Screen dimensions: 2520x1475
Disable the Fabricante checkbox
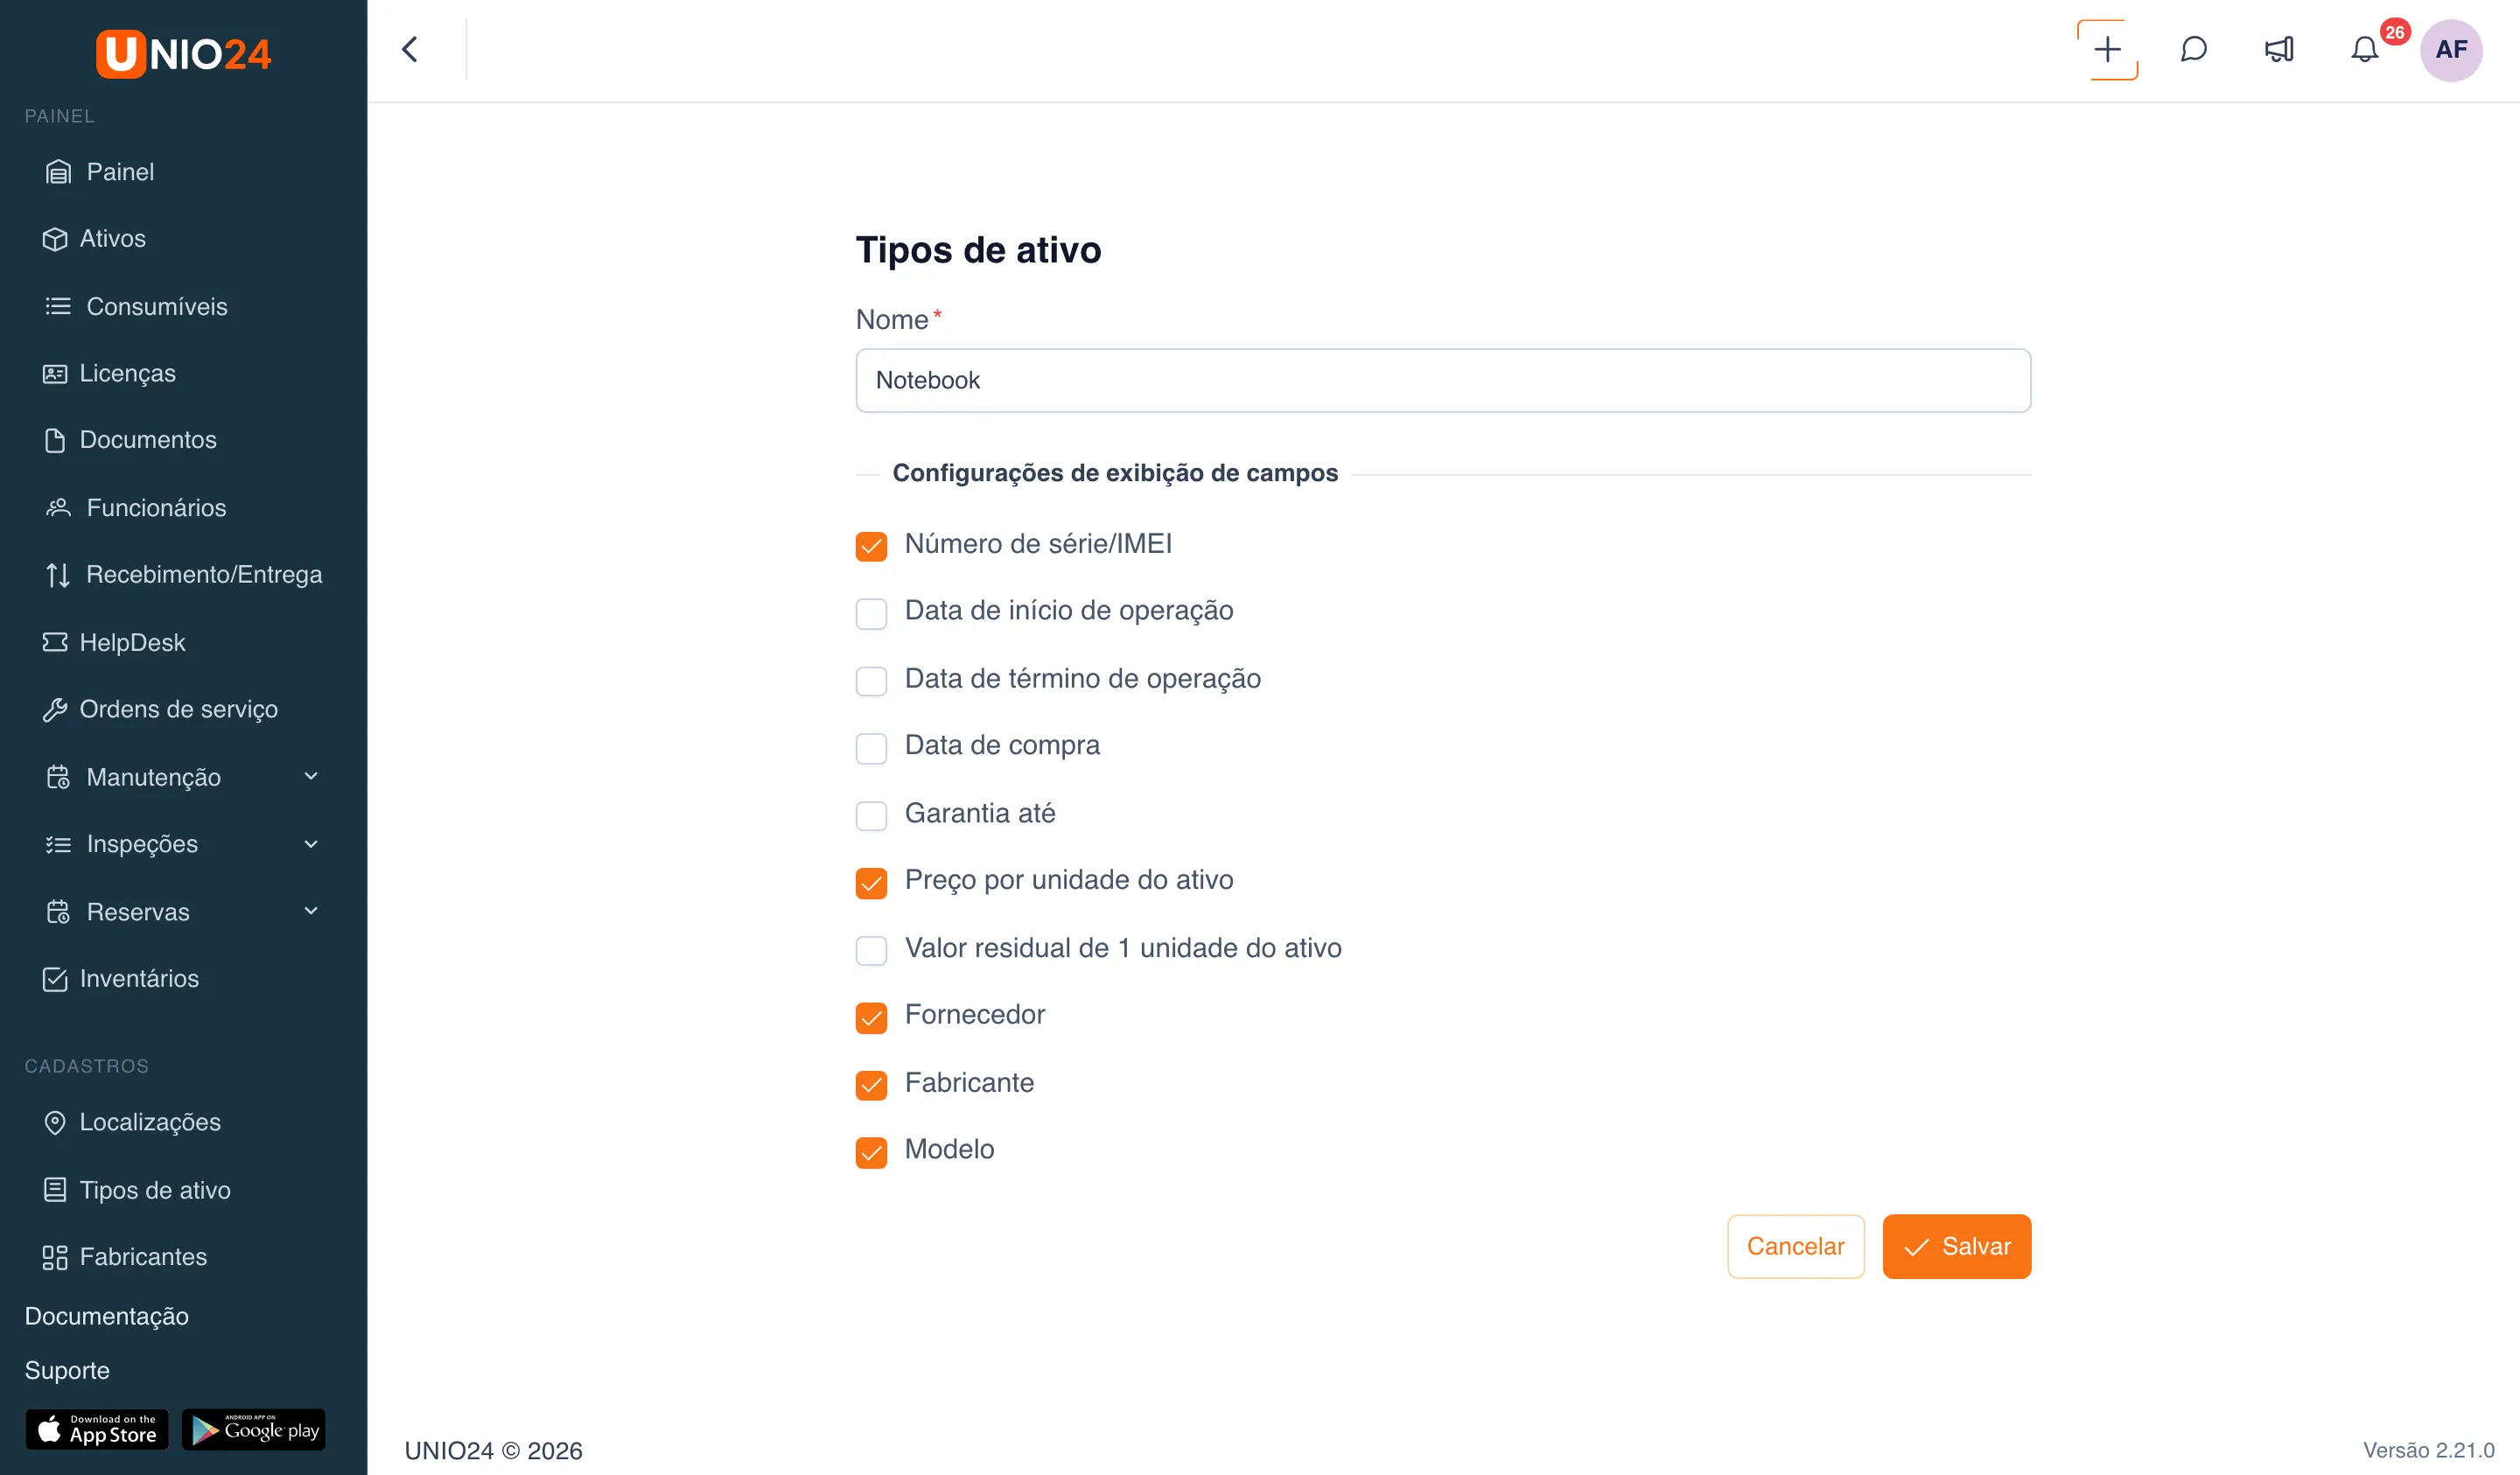[871, 1085]
